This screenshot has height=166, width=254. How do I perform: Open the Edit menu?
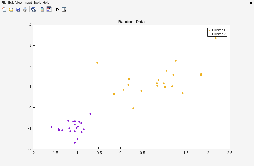[11, 3]
